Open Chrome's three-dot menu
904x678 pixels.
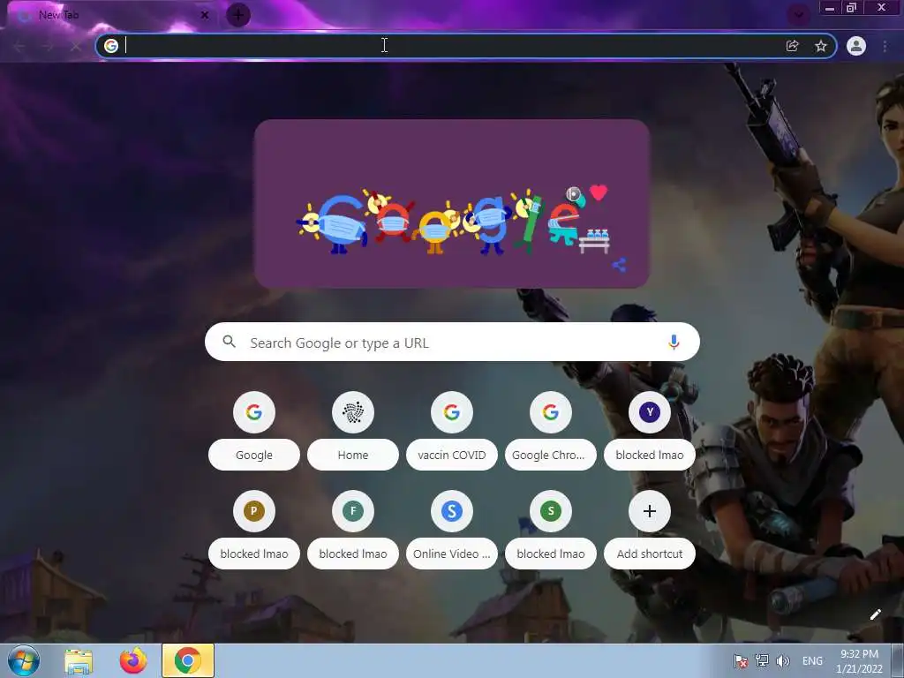coord(885,46)
